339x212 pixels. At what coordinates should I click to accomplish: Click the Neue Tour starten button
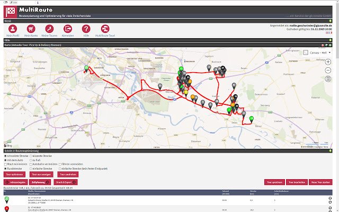(320, 182)
